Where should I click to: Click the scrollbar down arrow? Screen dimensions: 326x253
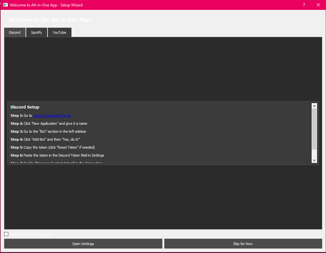coord(314,160)
